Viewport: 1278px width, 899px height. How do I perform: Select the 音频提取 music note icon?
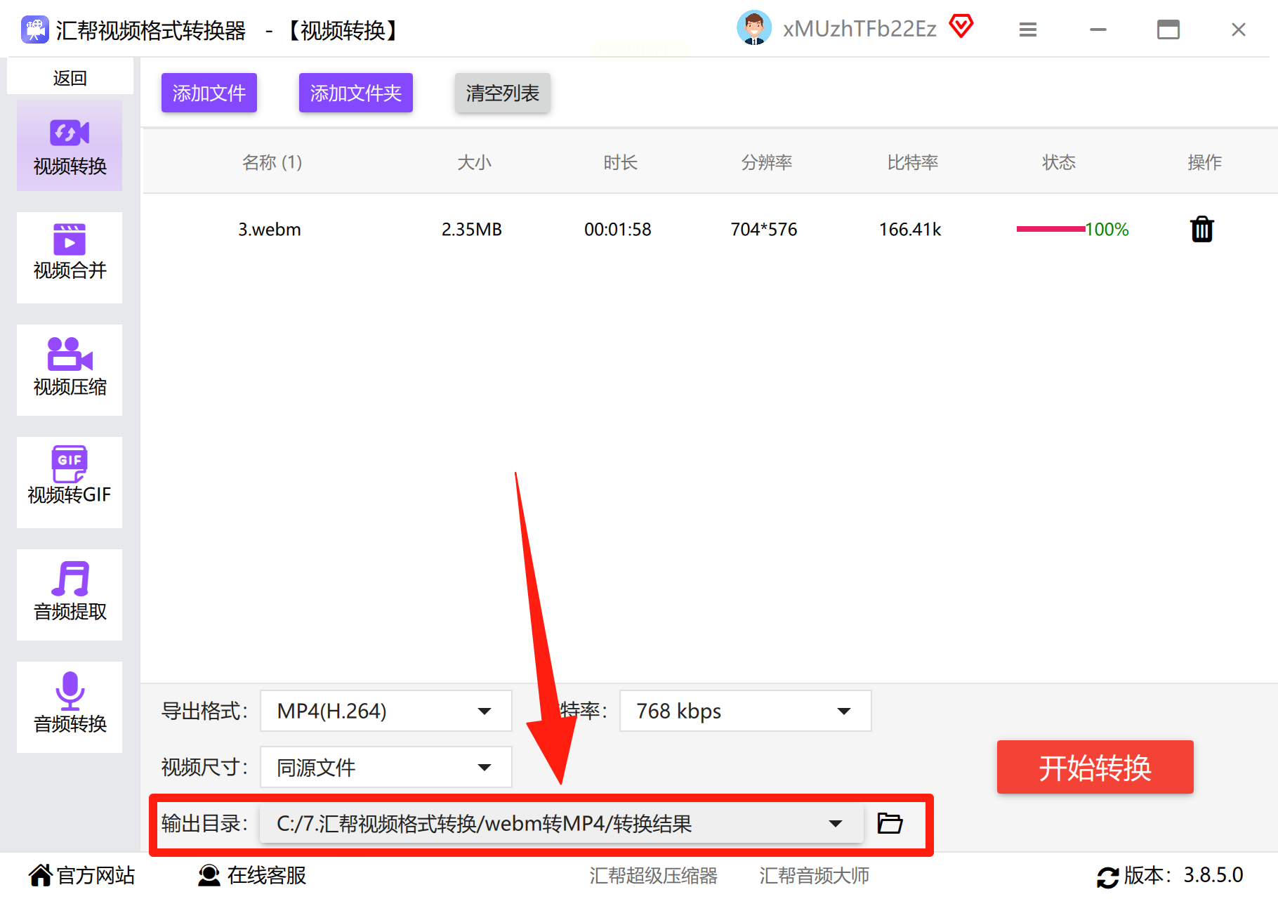coord(70,579)
